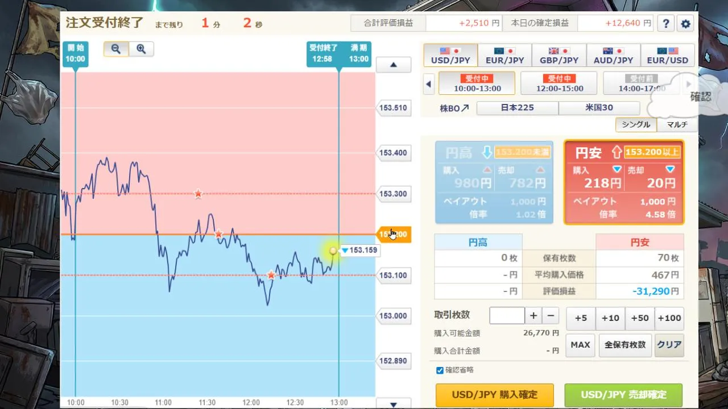
Task: Select 全保有枚数 all holdings button
Action: coord(625,345)
